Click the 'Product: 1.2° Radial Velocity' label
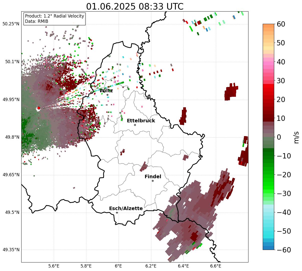302x271 pixels. [55, 16]
